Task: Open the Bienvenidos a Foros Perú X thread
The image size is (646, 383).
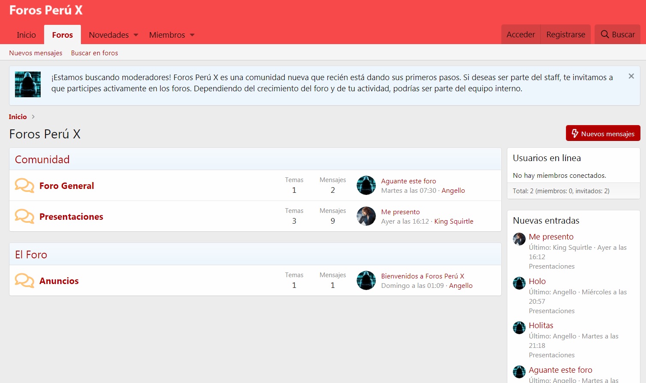Action: 423,276
